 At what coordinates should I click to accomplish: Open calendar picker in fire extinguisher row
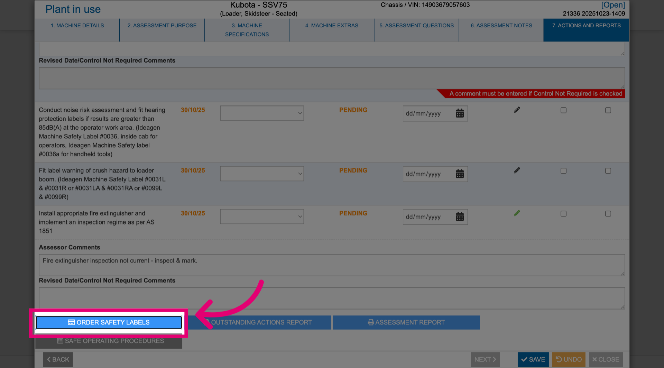coord(460,217)
